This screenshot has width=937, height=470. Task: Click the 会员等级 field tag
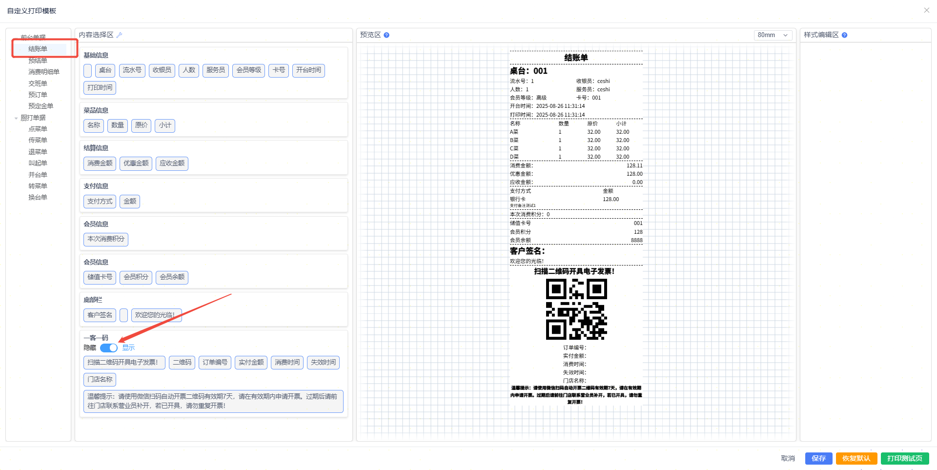coord(249,70)
